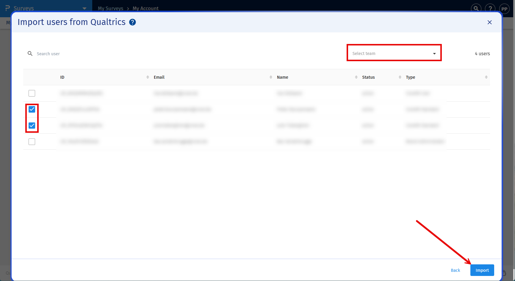Screen dimensions: 515x281
Task: Click the search magnifier icon in dialog
Action: (30, 53)
